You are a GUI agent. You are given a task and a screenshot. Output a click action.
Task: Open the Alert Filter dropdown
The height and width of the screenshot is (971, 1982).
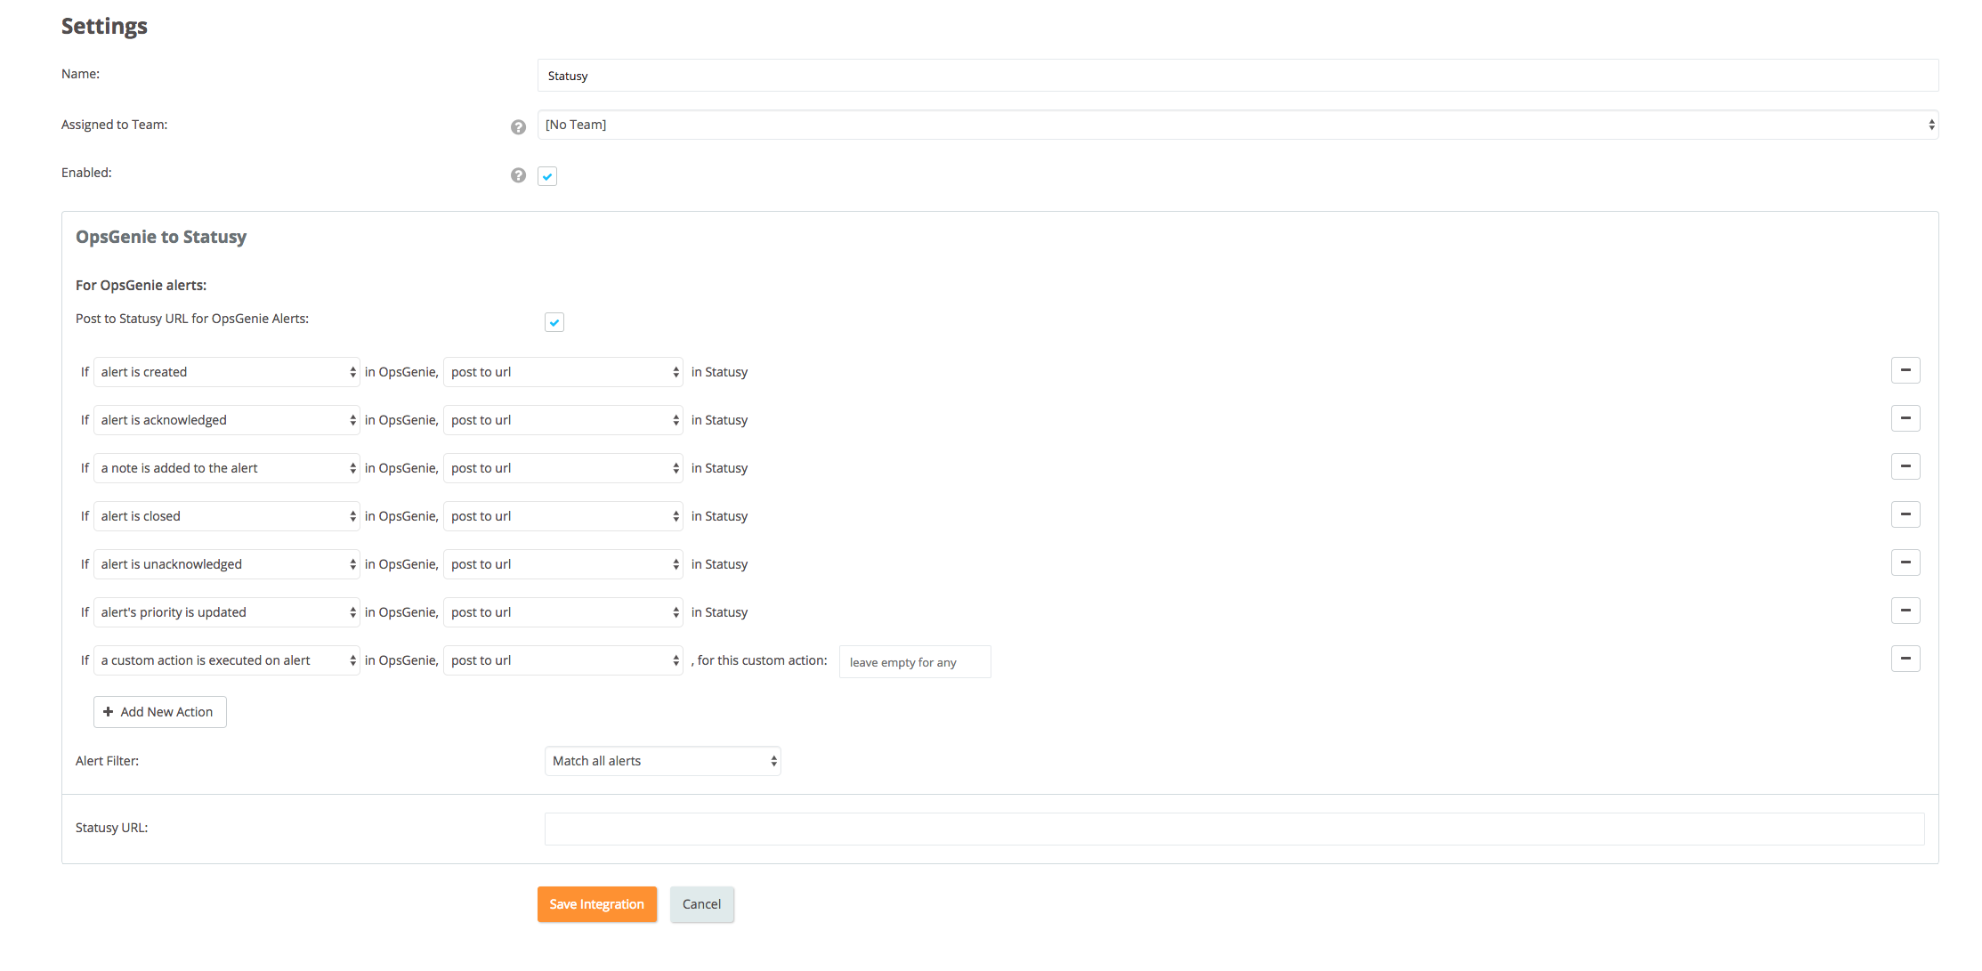(662, 761)
